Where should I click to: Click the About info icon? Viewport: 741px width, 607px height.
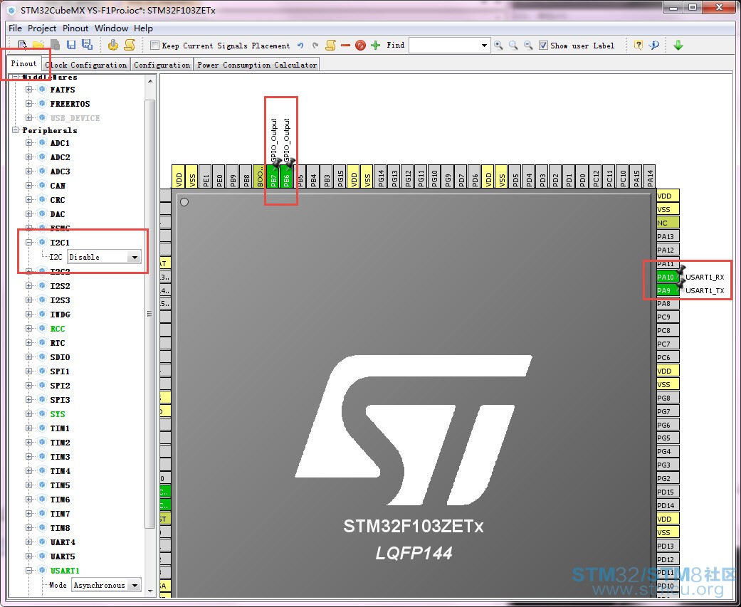654,46
